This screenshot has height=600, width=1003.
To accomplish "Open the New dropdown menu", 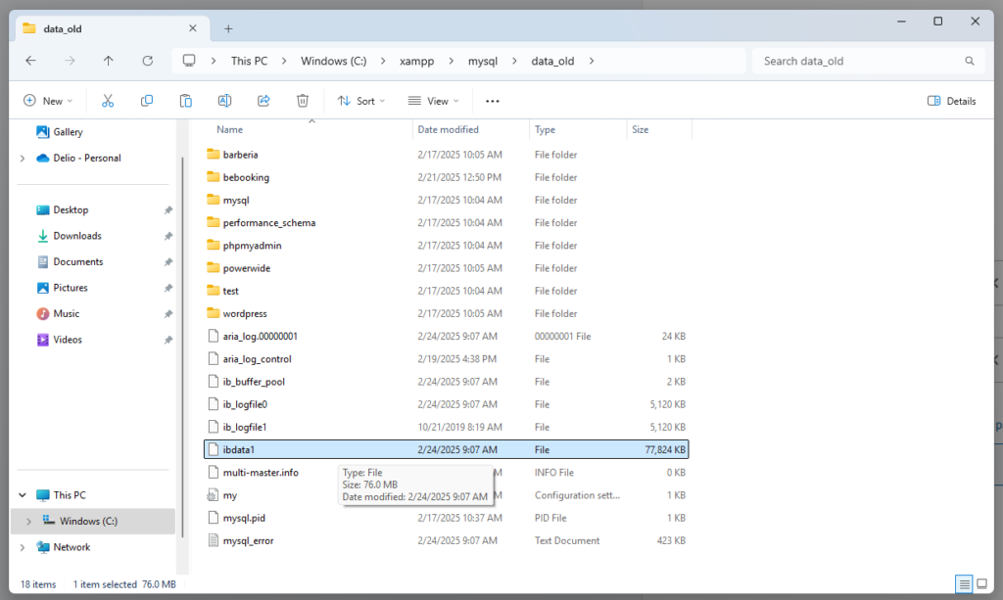I will [x=48, y=101].
